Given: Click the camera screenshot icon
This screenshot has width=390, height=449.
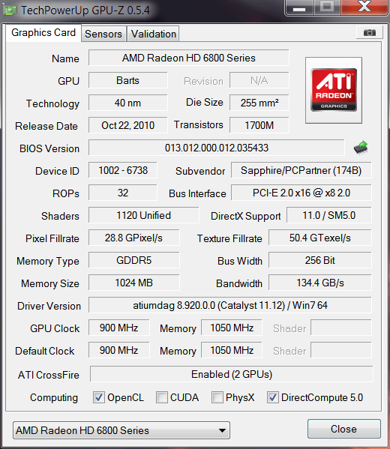Looking at the screenshot, I should pos(369,32).
